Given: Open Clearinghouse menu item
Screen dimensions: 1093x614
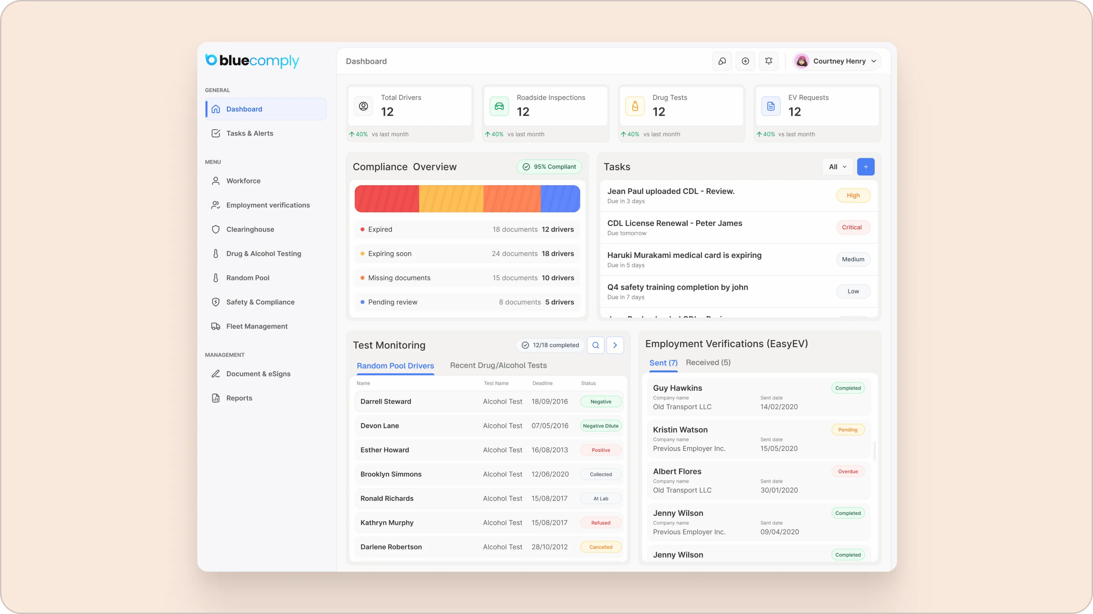Looking at the screenshot, I should click(x=266, y=229).
